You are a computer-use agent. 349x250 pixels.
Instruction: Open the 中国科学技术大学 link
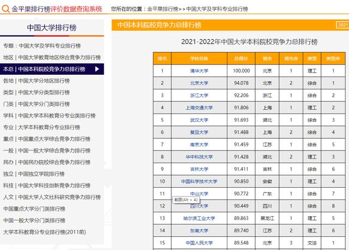click(x=199, y=181)
